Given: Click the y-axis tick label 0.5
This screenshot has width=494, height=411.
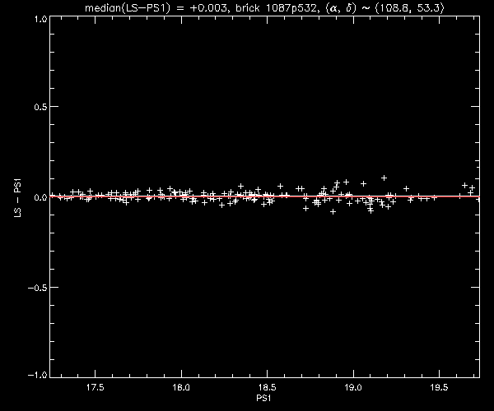Looking at the screenshot, I should tap(40, 107).
